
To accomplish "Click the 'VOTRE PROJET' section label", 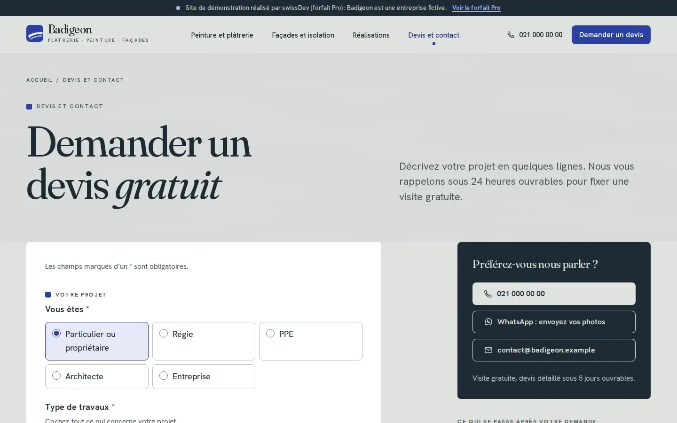I will (x=81, y=295).
